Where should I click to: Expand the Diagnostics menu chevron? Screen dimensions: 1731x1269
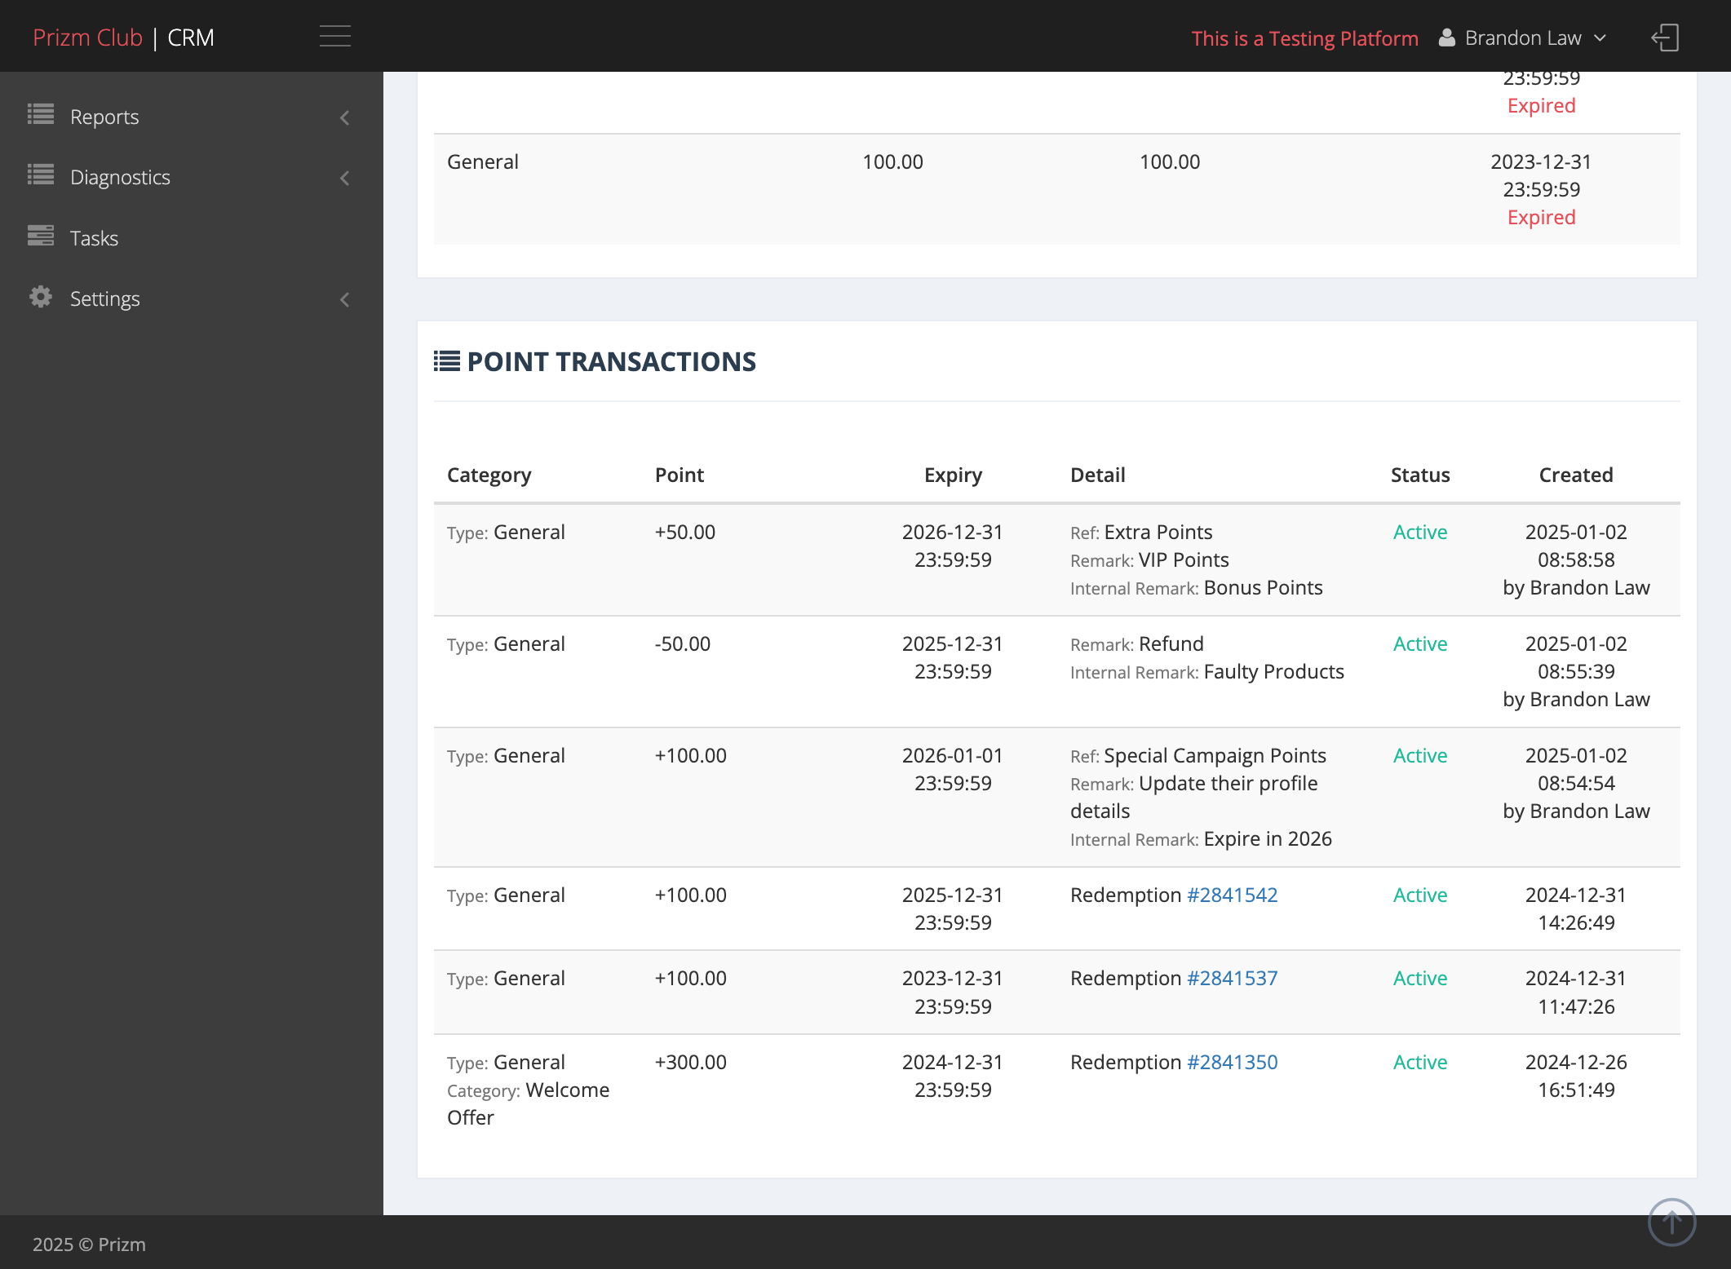[x=345, y=178]
